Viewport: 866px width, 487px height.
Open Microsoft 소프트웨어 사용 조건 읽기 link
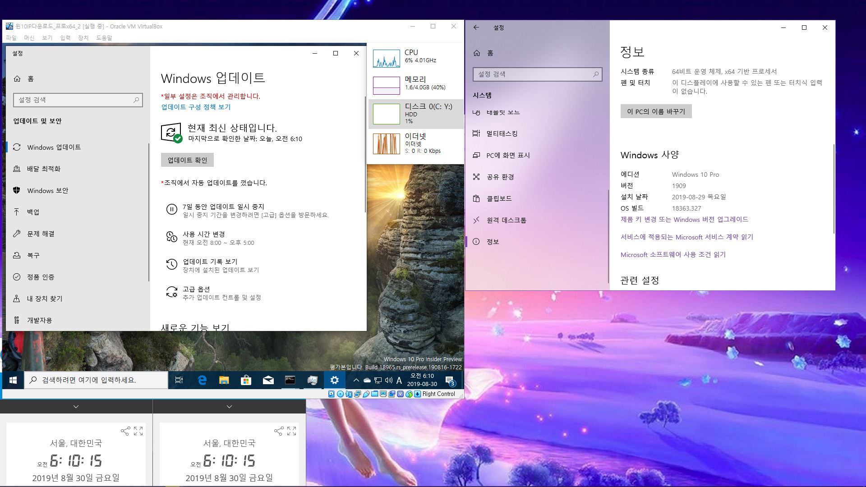tap(673, 255)
